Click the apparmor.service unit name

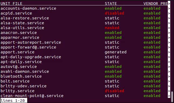tap(20, 37)
